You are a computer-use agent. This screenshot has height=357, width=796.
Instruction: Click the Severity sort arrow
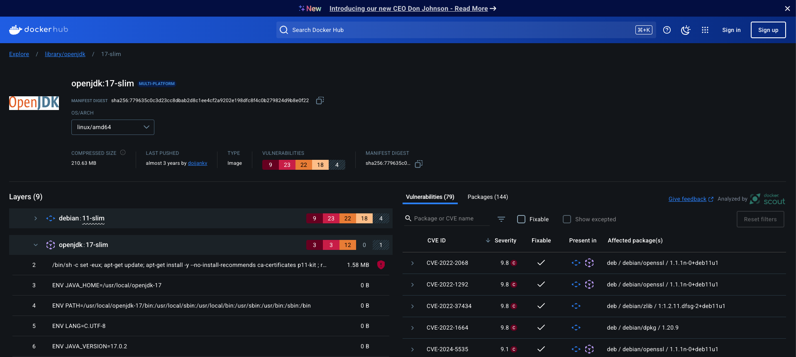(x=488, y=240)
